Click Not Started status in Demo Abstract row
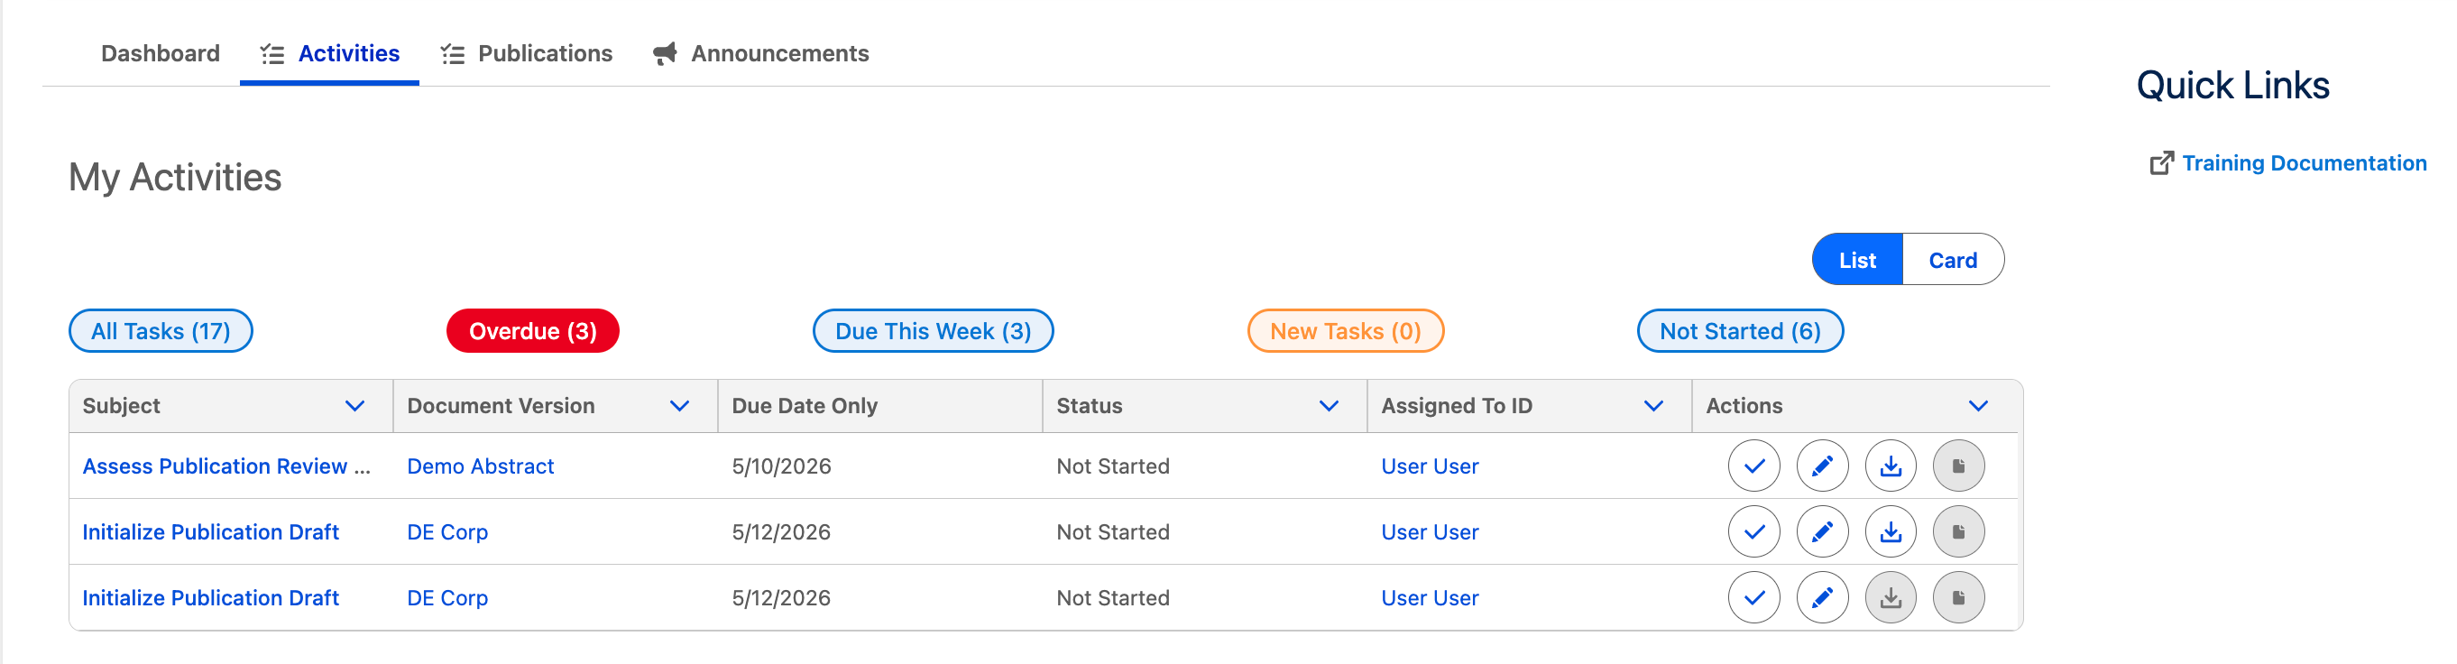This screenshot has width=2457, height=664. pos(1112,466)
